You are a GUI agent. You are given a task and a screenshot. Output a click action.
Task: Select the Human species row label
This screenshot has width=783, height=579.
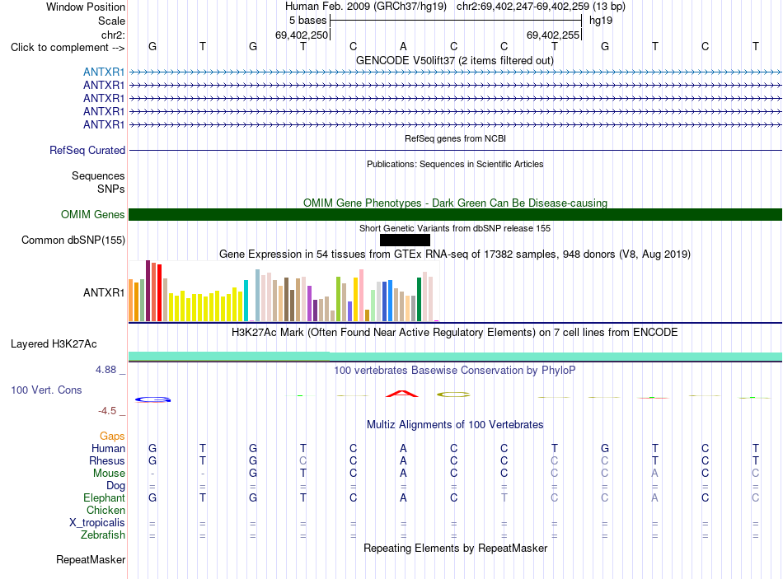coord(108,448)
